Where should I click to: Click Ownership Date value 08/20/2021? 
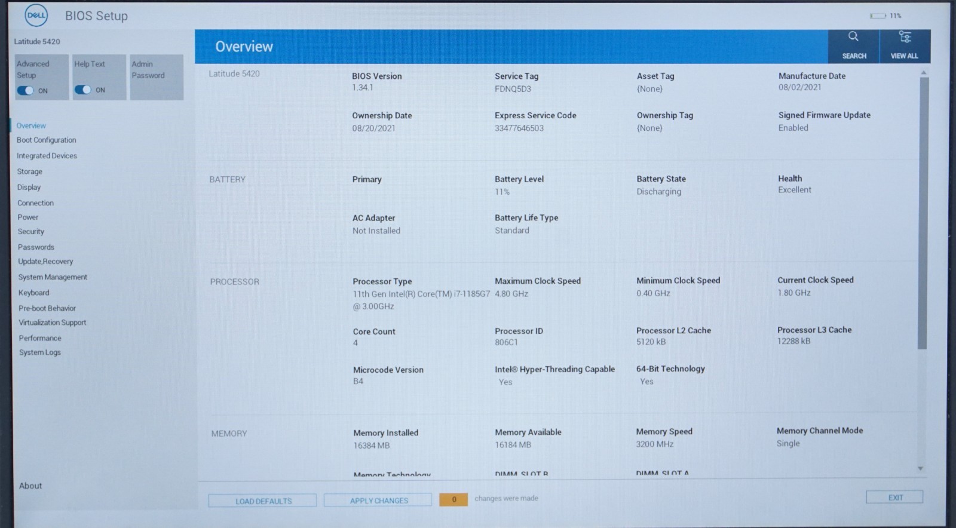(373, 128)
